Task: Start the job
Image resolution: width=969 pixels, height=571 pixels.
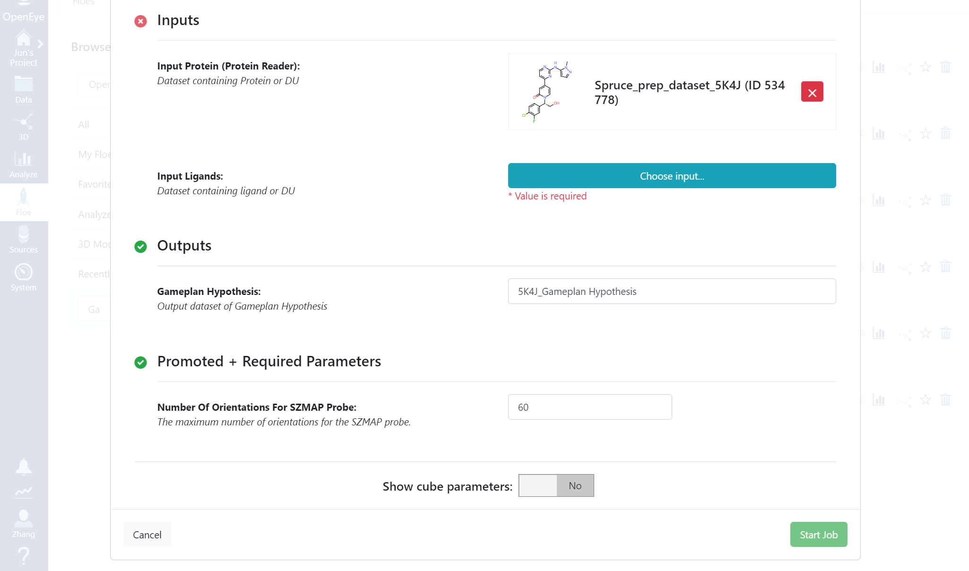Action: point(819,535)
